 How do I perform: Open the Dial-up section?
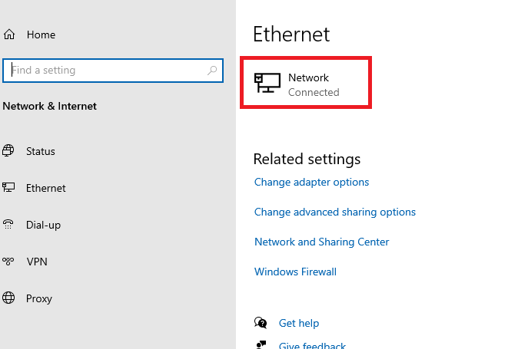click(43, 225)
